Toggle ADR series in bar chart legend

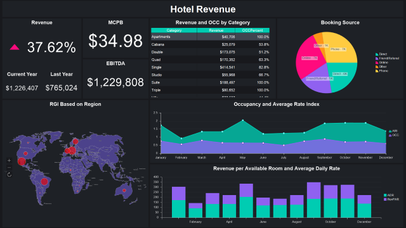pyautogui.click(x=389, y=195)
